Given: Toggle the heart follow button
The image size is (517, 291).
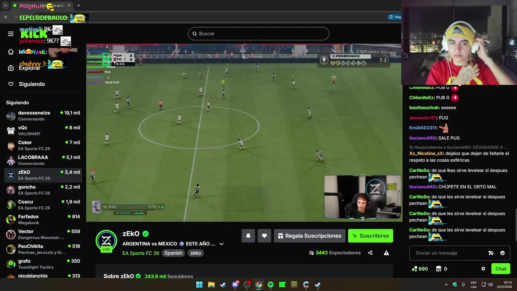Looking at the screenshot, I should coord(264,236).
